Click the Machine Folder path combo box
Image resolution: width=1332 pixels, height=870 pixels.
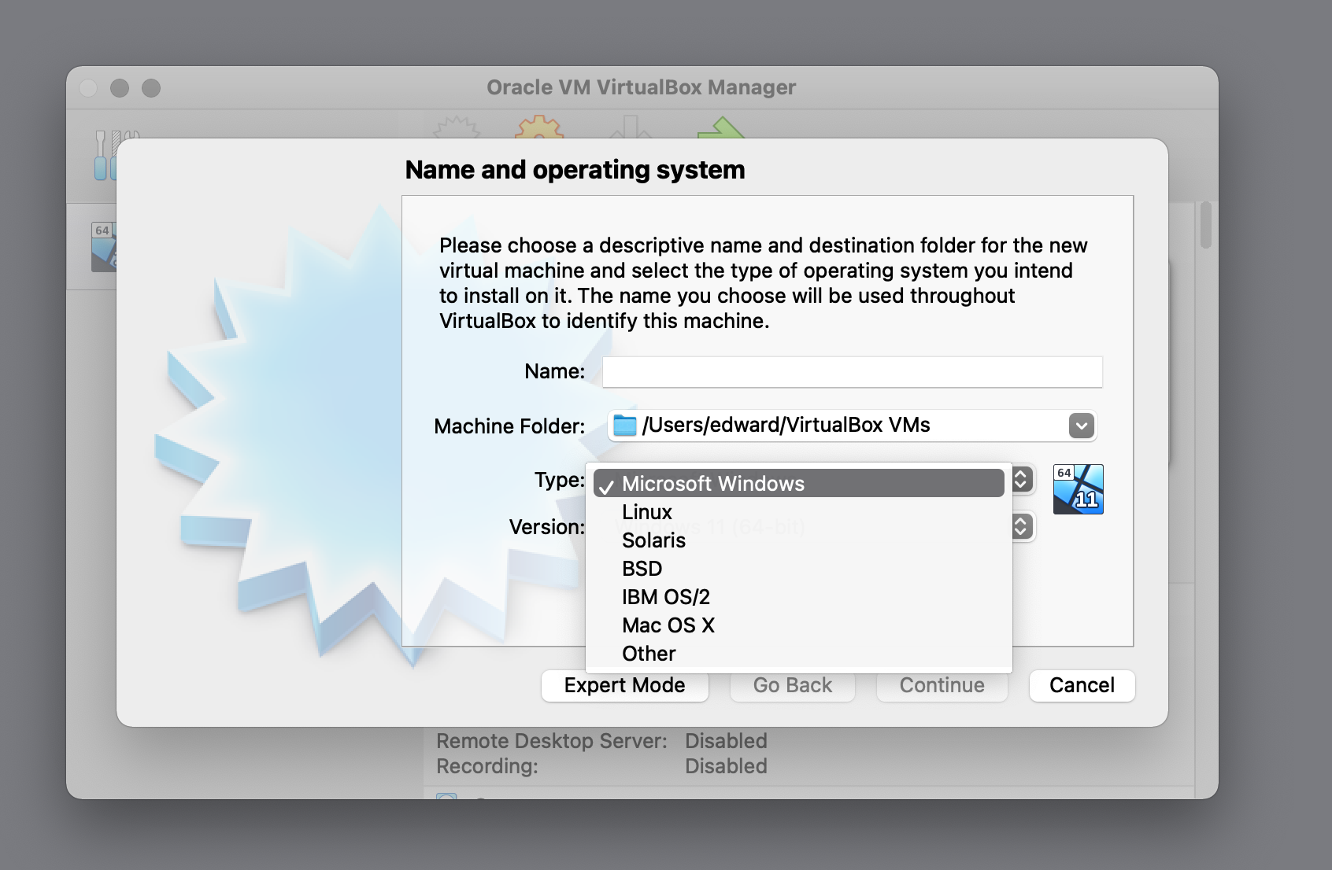[x=852, y=426]
